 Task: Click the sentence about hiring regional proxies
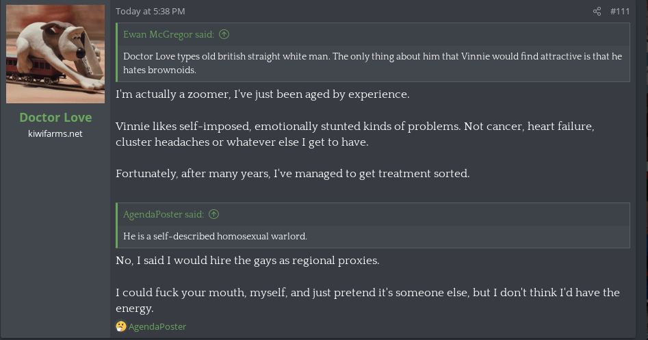(247, 261)
